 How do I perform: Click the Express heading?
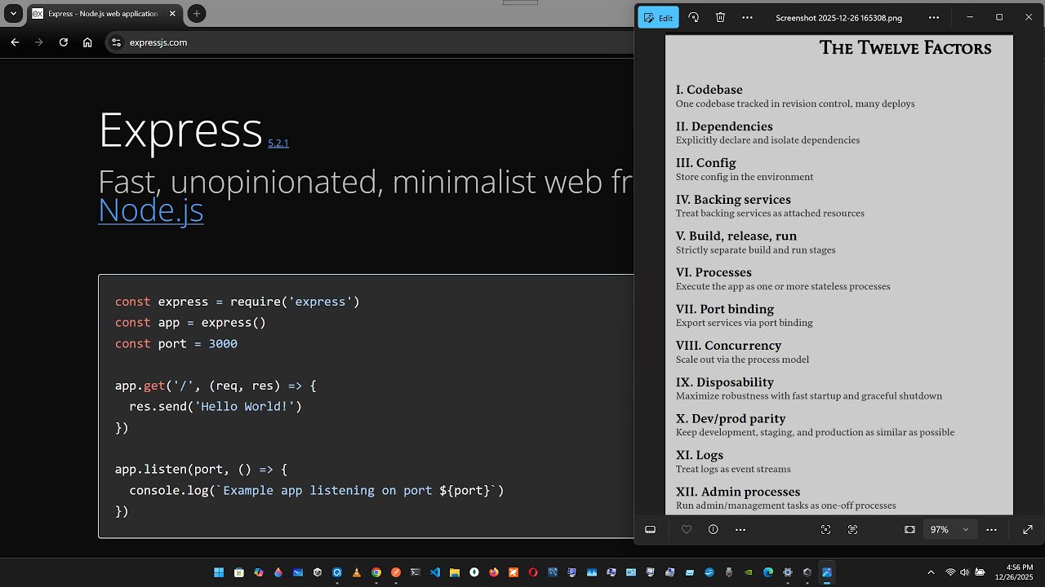coord(180,130)
